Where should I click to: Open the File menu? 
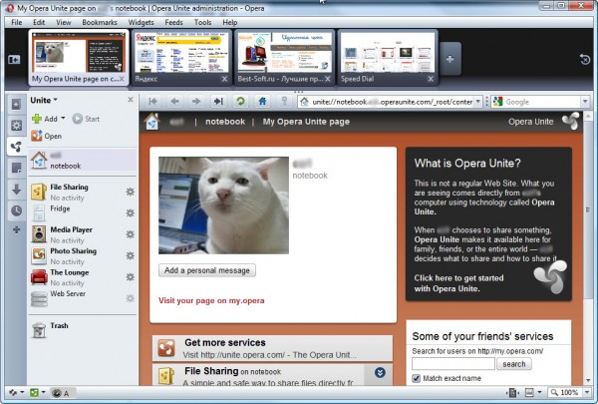pos(16,23)
